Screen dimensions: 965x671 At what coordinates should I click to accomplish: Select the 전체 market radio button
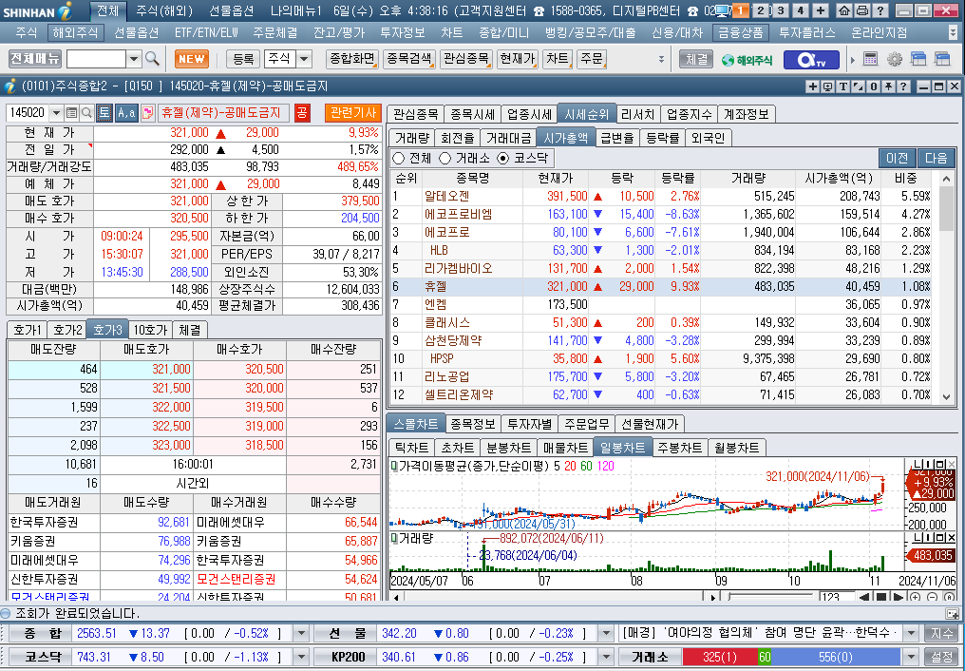[x=399, y=158]
